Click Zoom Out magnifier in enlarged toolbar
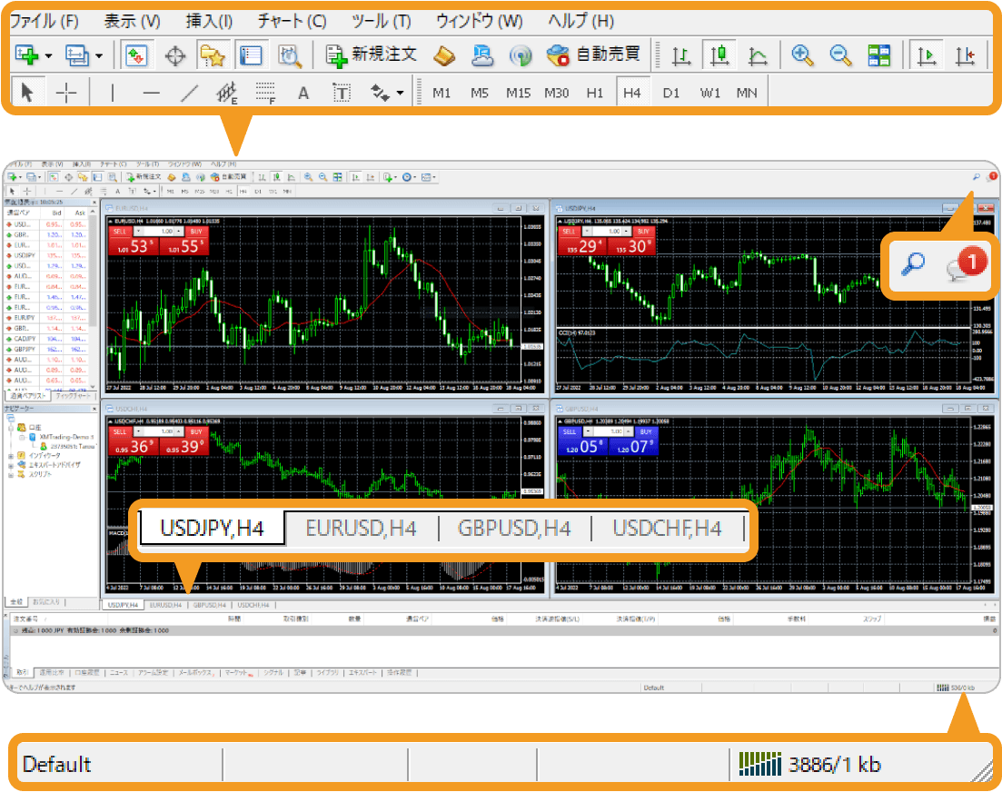Viewport: 1002px width, 792px height. click(x=840, y=55)
